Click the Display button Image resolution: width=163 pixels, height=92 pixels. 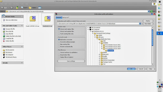click(148, 21)
